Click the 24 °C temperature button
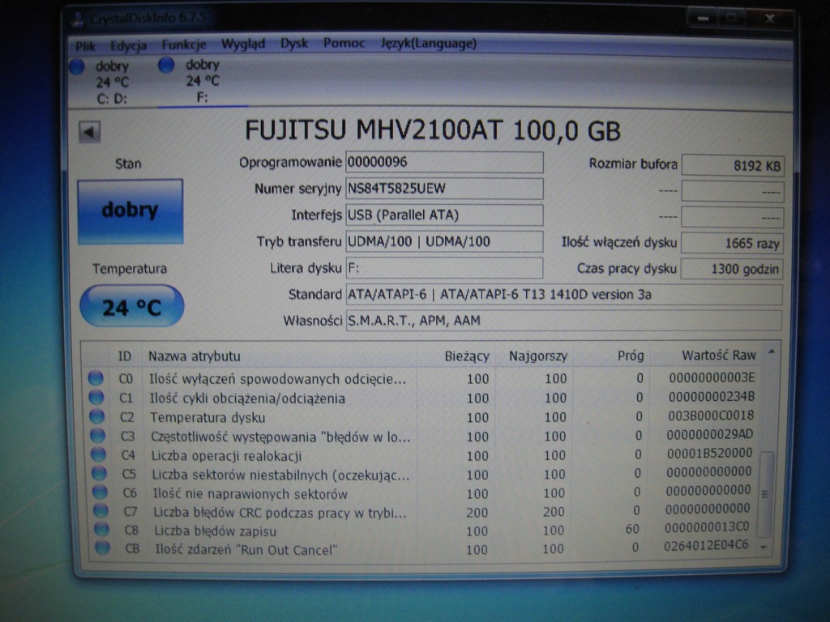 (x=132, y=306)
